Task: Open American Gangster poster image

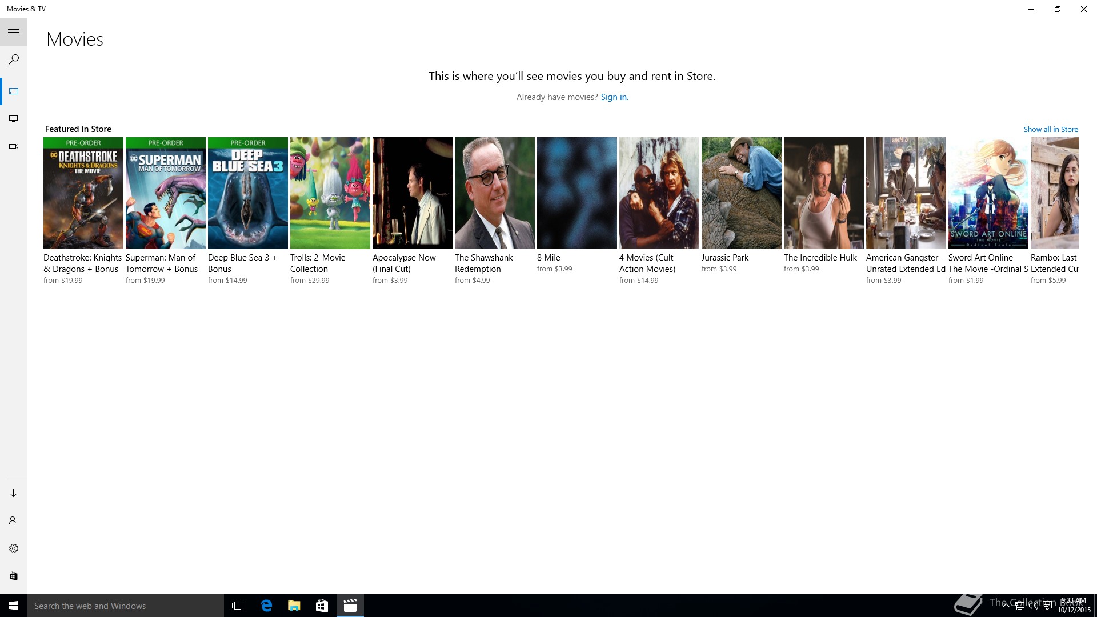Action: [x=906, y=193]
